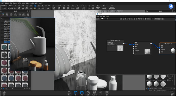
Task: Open the Default workspace dropdown
Action: [4, 6]
